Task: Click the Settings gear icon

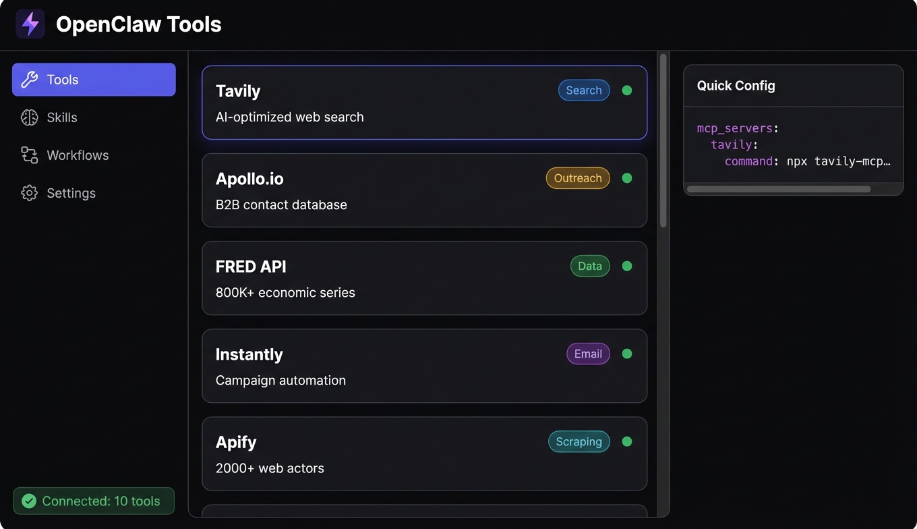Action: tap(29, 193)
